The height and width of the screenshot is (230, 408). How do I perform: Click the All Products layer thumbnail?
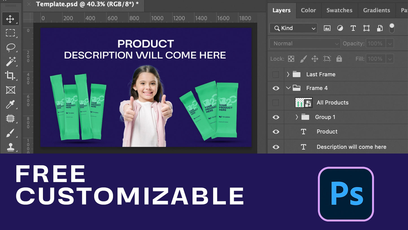pyautogui.click(x=304, y=103)
